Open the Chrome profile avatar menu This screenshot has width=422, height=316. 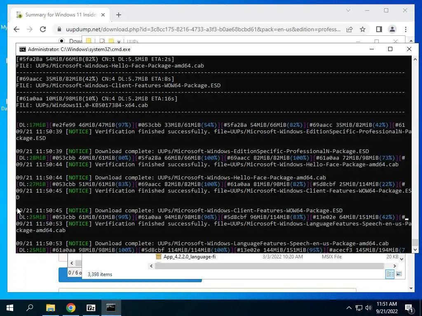click(392, 29)
